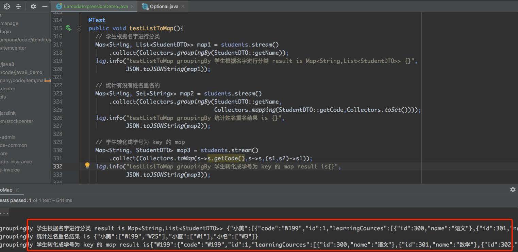518x252 pixels.
Task: Select 'ade-insurance' in project tree
Action: coord(16,162)
